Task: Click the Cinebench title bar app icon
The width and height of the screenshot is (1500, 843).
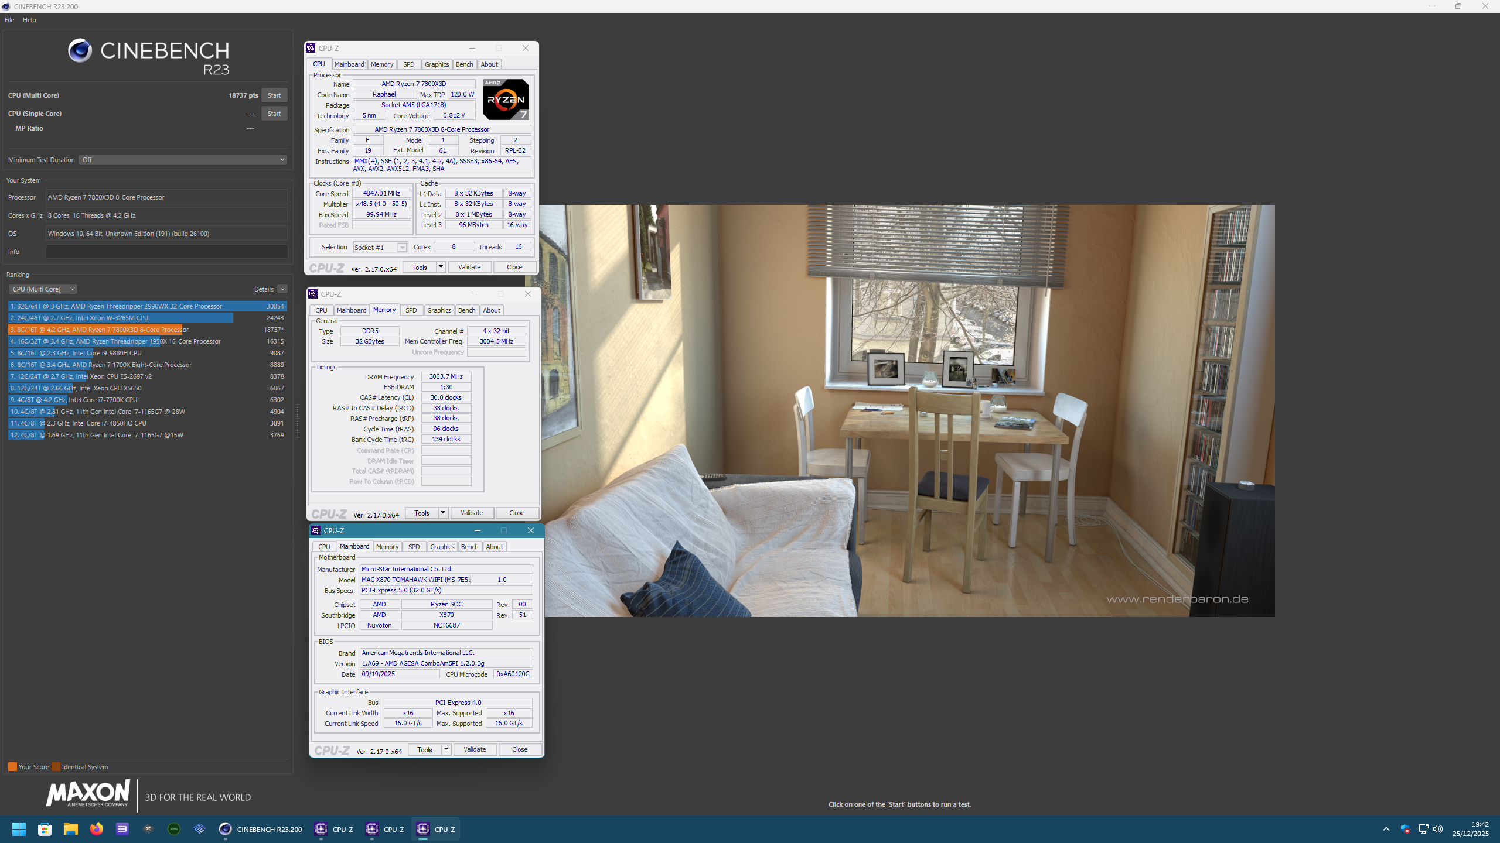Action: [6, 6]
